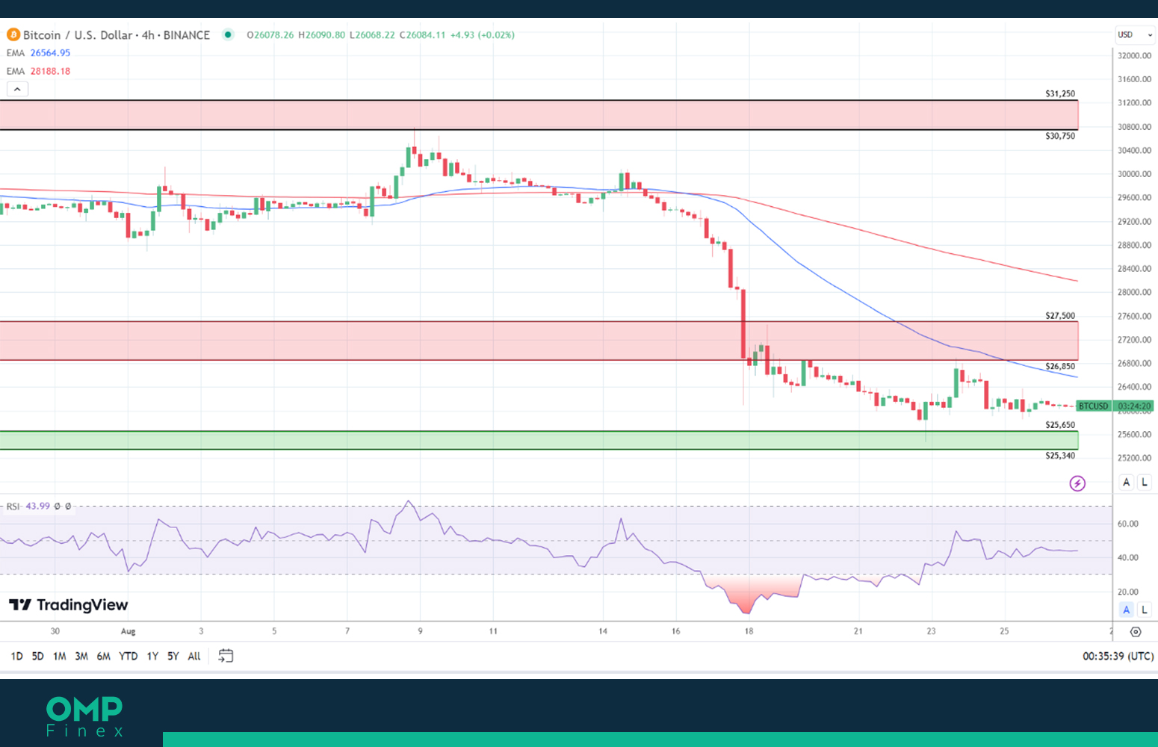Image resolution: width=1158 pixels, height=747 pixels.
Task: Click the TradingView logo
Action: (x=68, y=604)
